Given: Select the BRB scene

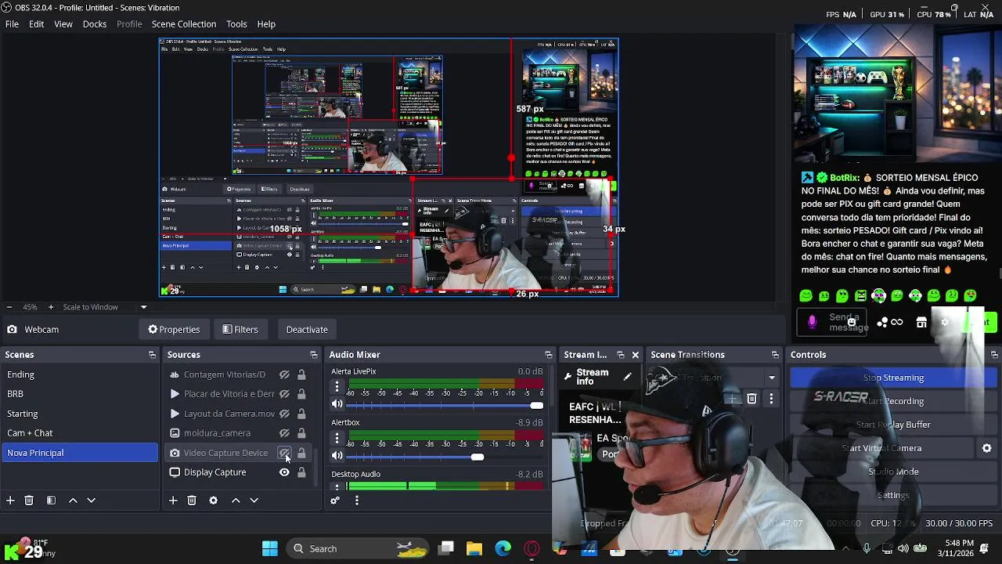Looking at the screenshot, I should click(79, 394).
